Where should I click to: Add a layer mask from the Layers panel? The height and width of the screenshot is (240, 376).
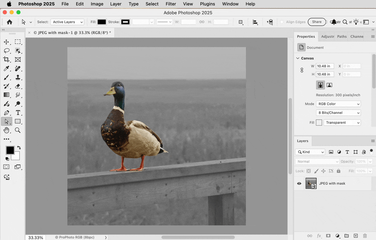[x=328, y=236]
